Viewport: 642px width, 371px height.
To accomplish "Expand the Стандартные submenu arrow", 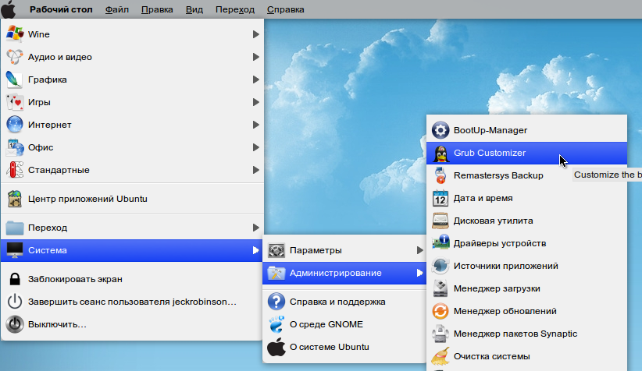I will 256,170.
